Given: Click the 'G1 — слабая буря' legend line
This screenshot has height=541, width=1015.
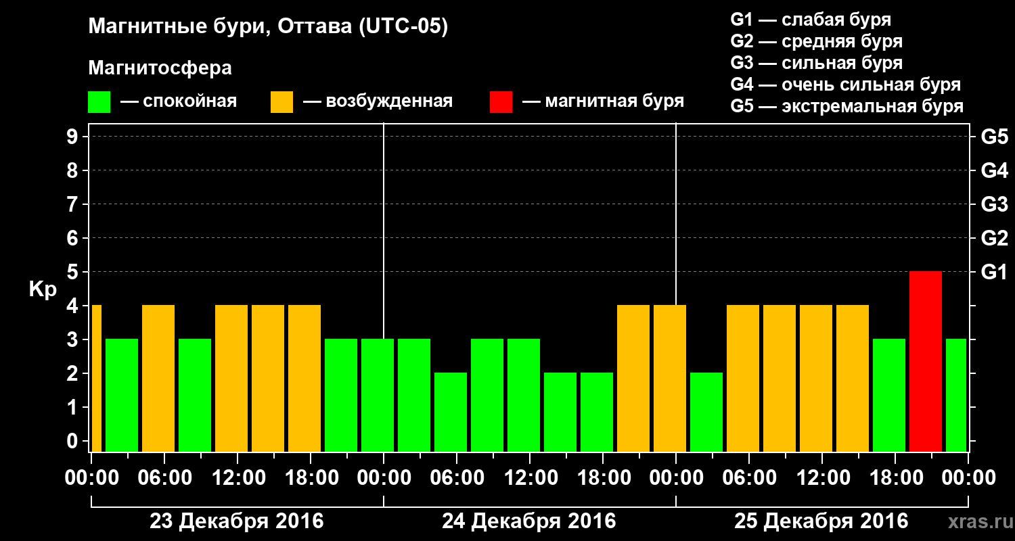Looking at the screenshot, I should tap(811, 20).
